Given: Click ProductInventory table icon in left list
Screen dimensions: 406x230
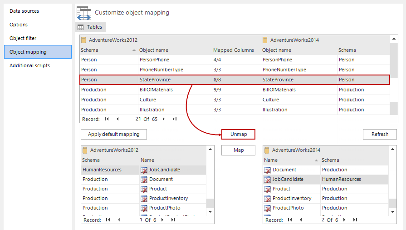Looking at the screenshot, I should point(144,199).
